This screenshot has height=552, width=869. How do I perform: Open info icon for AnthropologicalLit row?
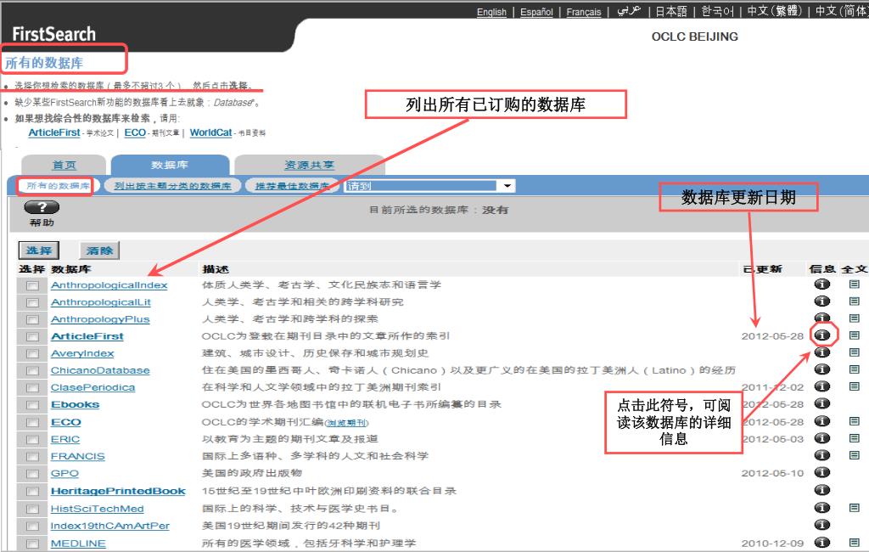[821, 301]
